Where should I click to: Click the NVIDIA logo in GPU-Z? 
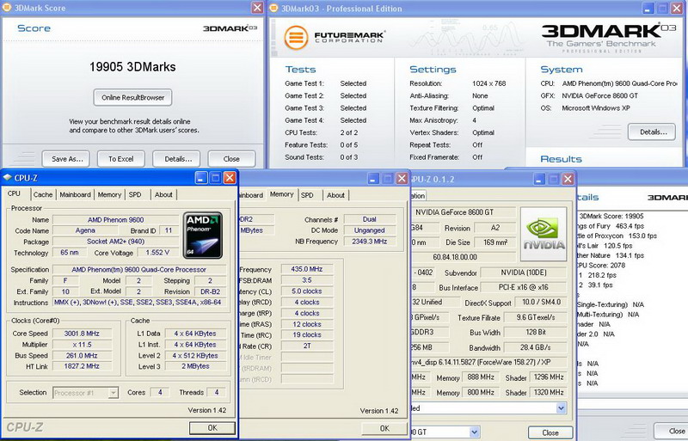click(x=544, y=235)
